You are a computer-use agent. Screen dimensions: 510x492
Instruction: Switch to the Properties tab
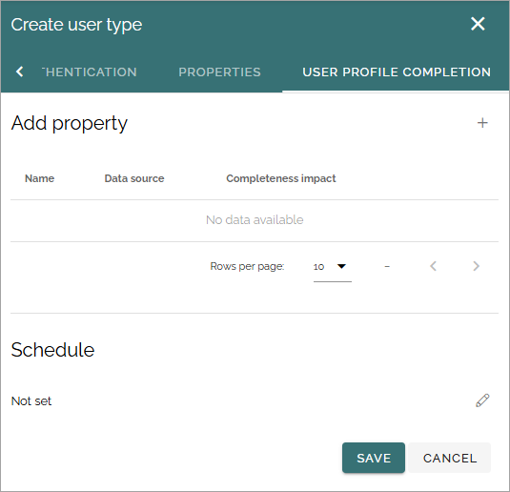(219, 72)
